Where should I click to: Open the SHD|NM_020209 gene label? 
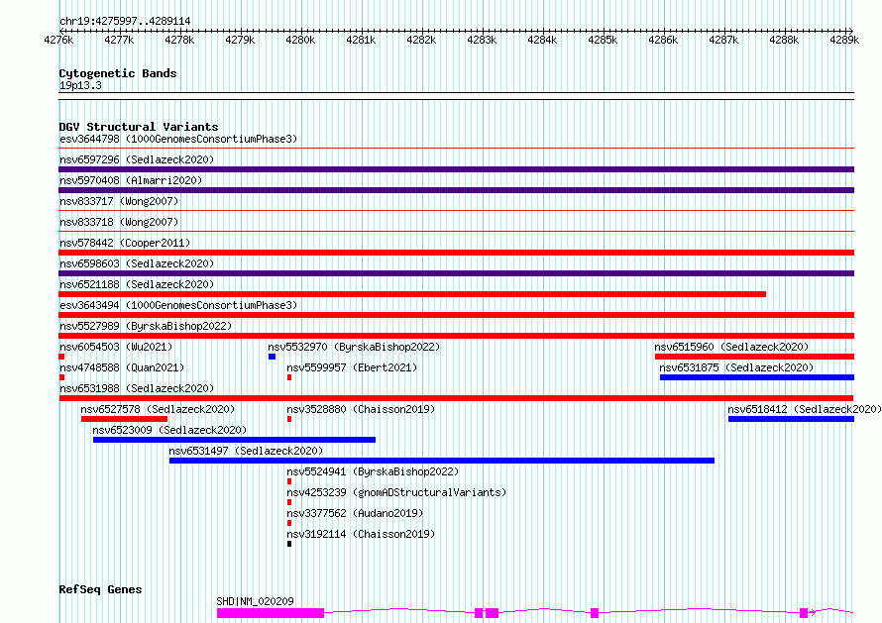[256, 601]
